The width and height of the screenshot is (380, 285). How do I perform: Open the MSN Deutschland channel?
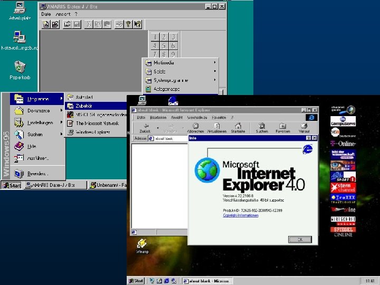pyautogui.click(x=343, y=132)
